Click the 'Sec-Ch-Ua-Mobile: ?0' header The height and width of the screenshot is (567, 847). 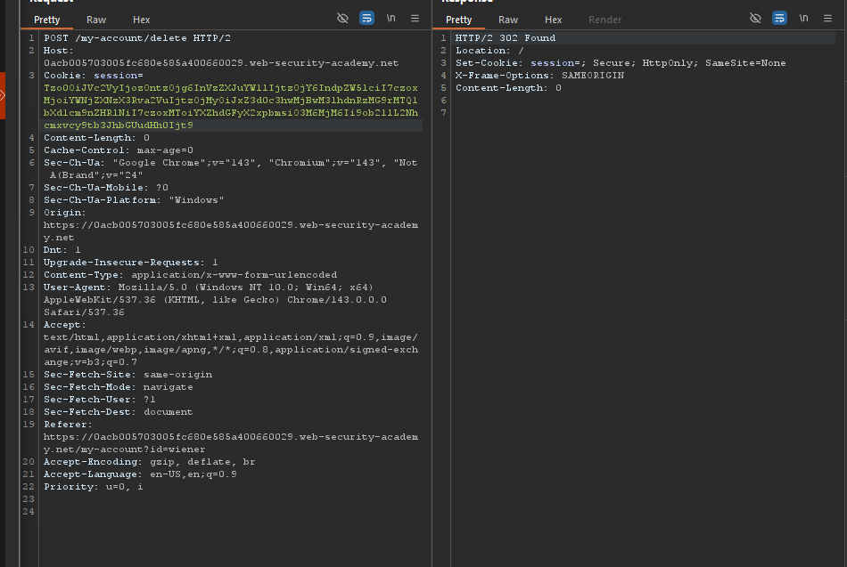[x=106, y=187]
